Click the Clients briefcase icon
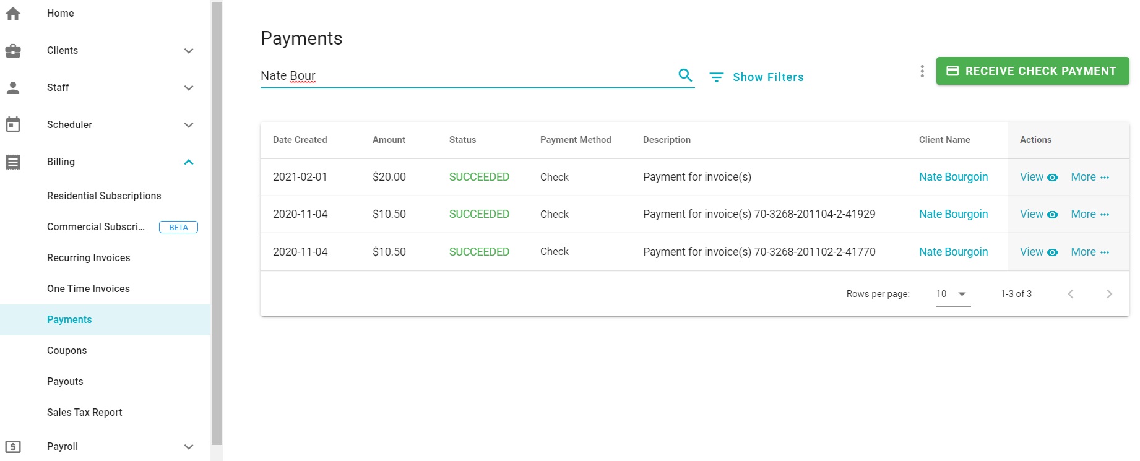The image size is (1140, 461). (13, 51)
